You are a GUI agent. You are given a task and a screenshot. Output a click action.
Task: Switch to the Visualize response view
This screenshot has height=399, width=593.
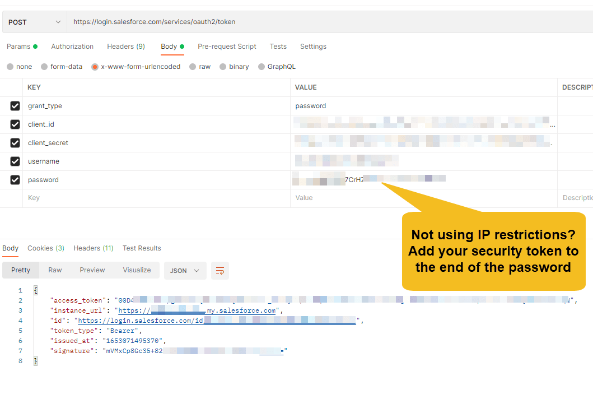pyautogui.click(x=136, y=270)
